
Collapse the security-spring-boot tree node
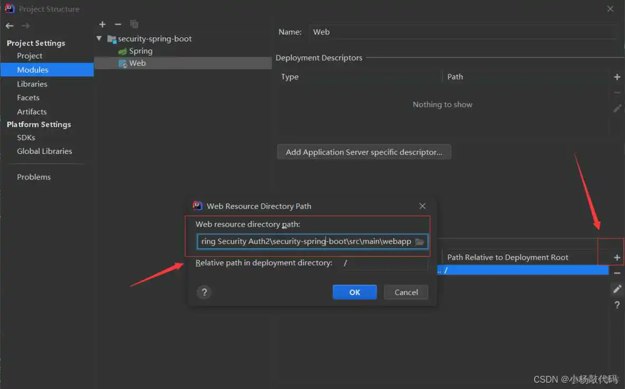(x=99, y=38)
